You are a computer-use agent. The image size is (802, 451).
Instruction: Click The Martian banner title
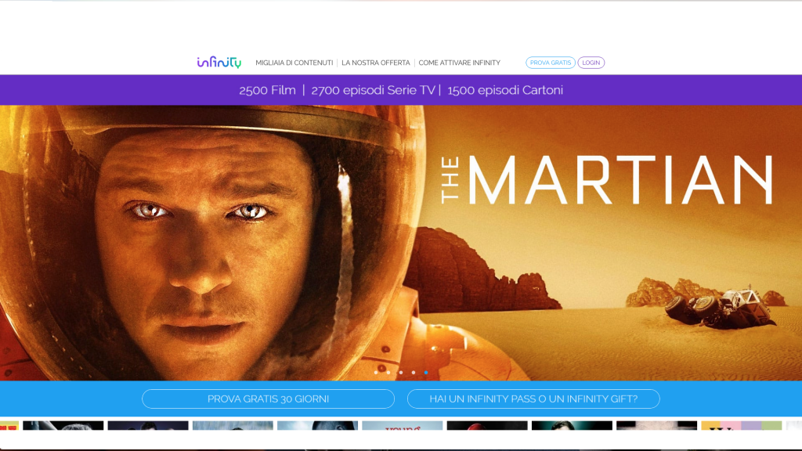[607, 181]
